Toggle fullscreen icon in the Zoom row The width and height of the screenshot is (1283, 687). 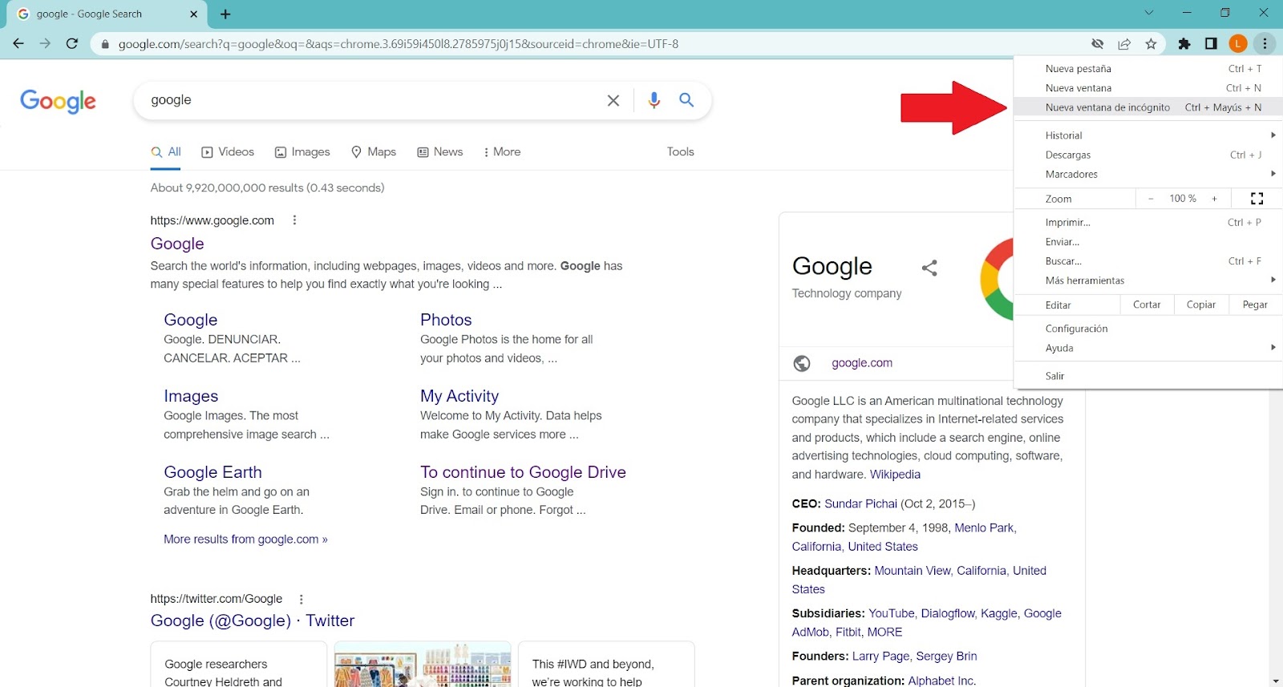point(1257,199)
